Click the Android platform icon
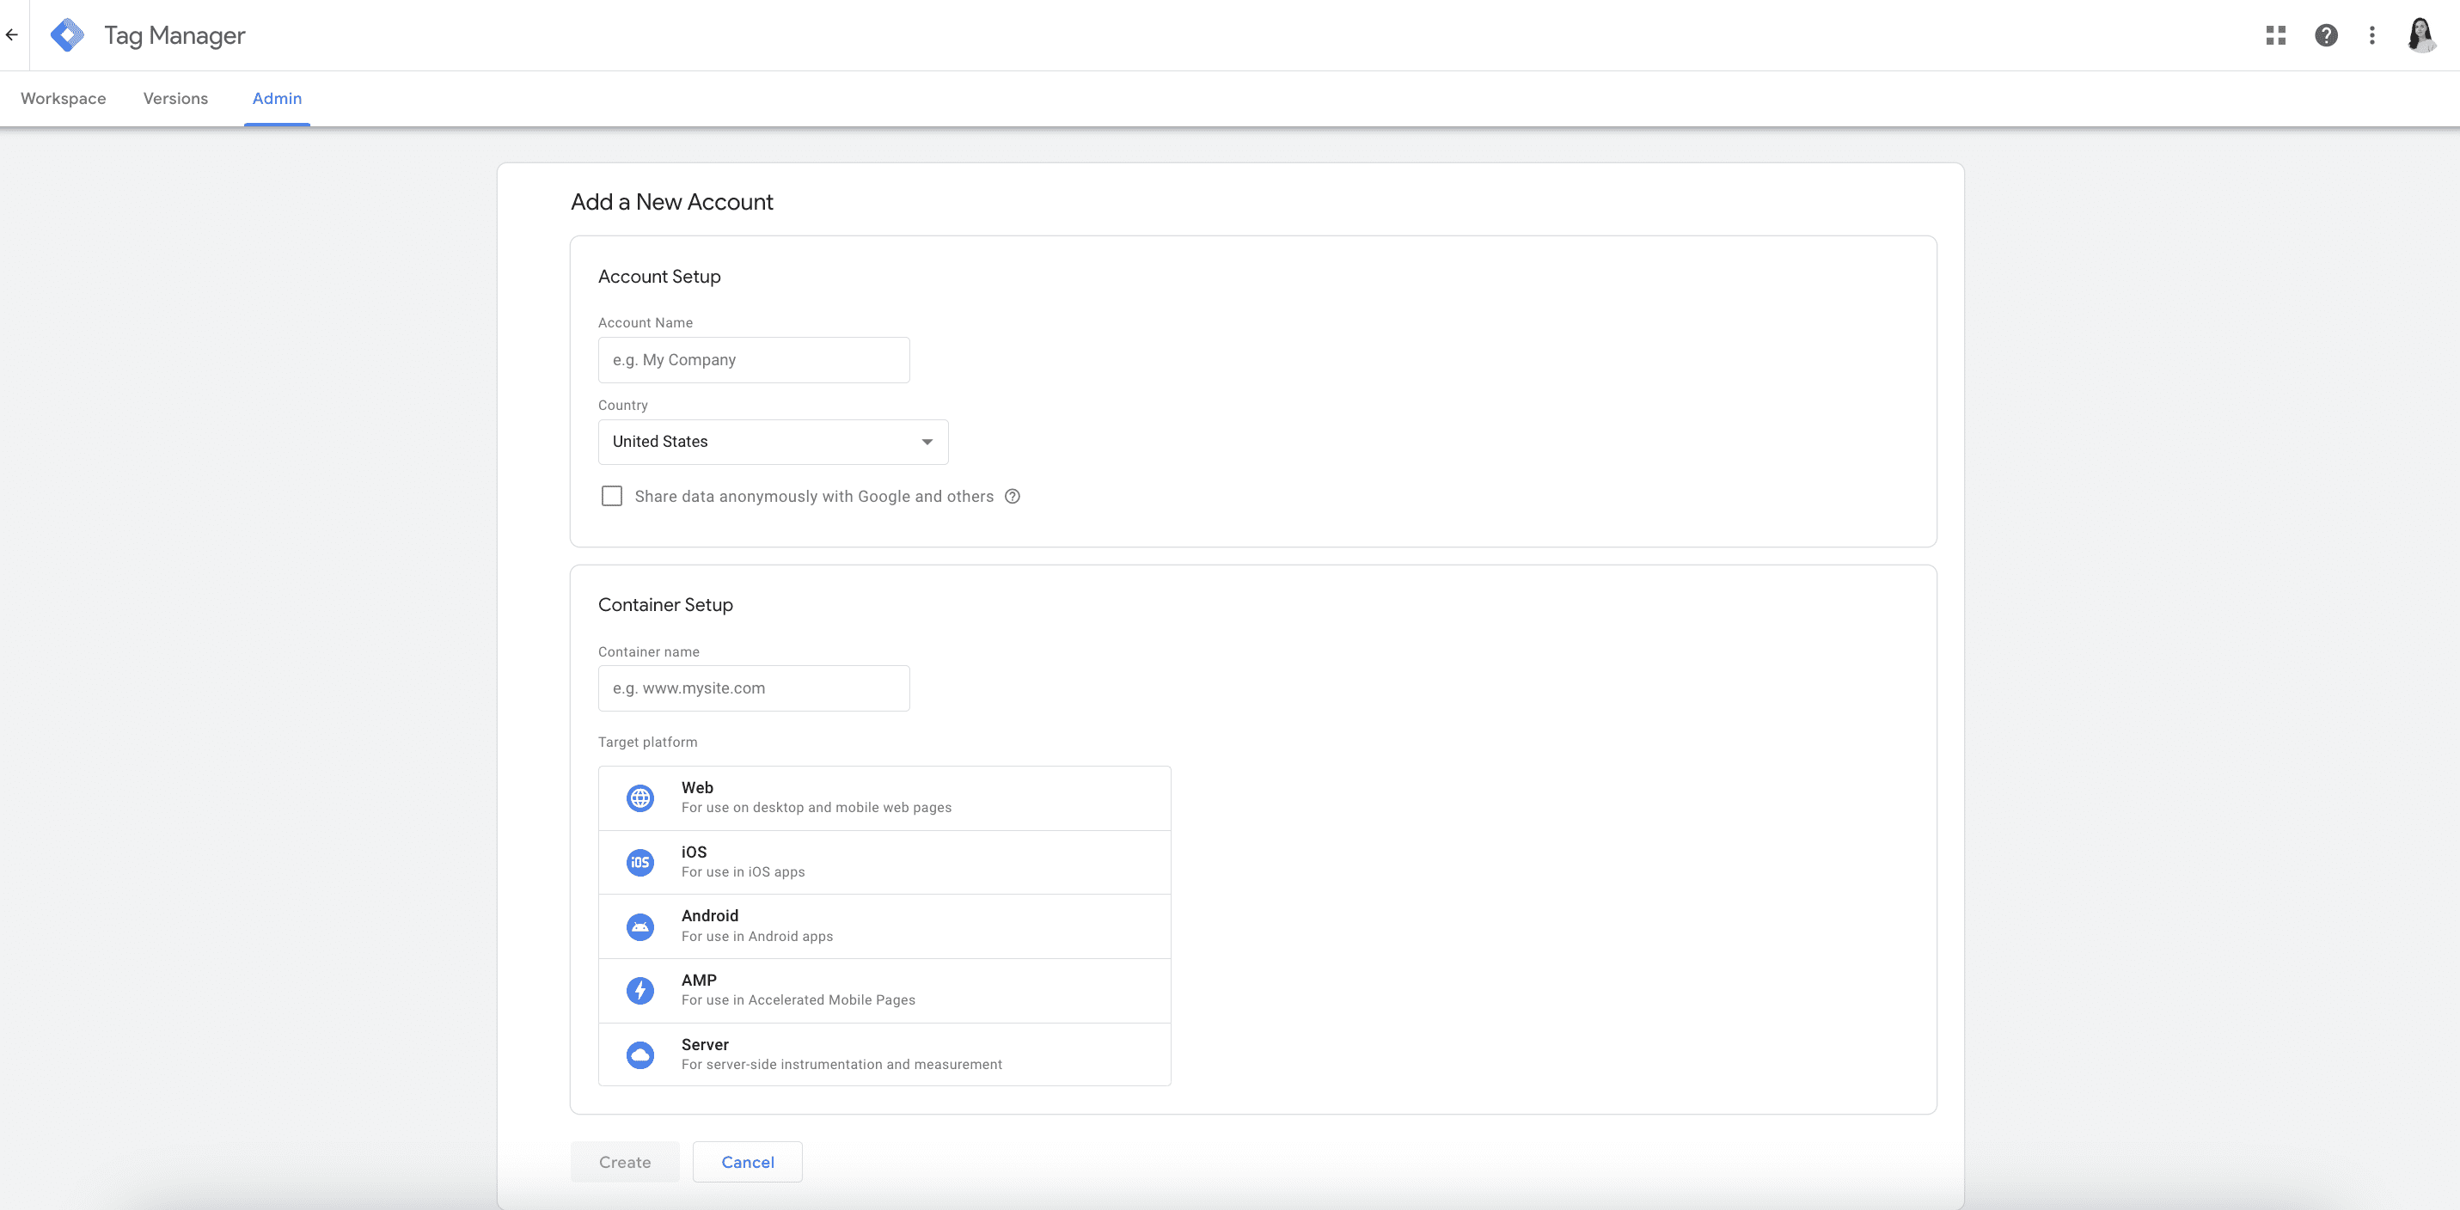Image resolution: width=2460 pixels, height=1210 pixels. click(x=639, y=926)
